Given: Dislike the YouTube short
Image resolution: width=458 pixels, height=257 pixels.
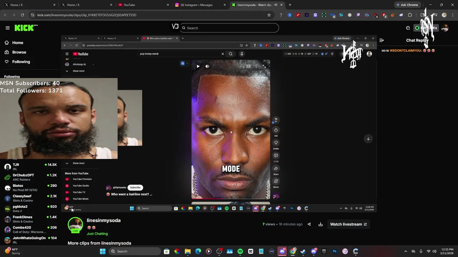Looking at the screenshot, I should (x=276, y=143).
